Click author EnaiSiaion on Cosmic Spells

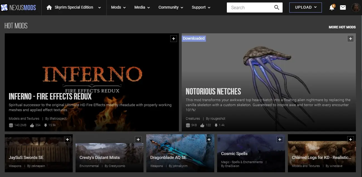[232, 166]
